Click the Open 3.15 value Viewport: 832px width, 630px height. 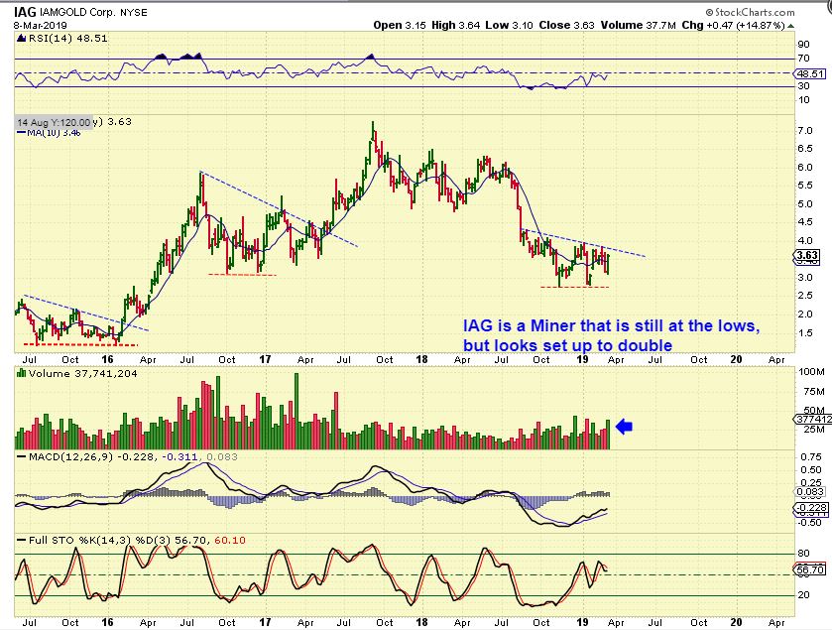coord(400,25)
